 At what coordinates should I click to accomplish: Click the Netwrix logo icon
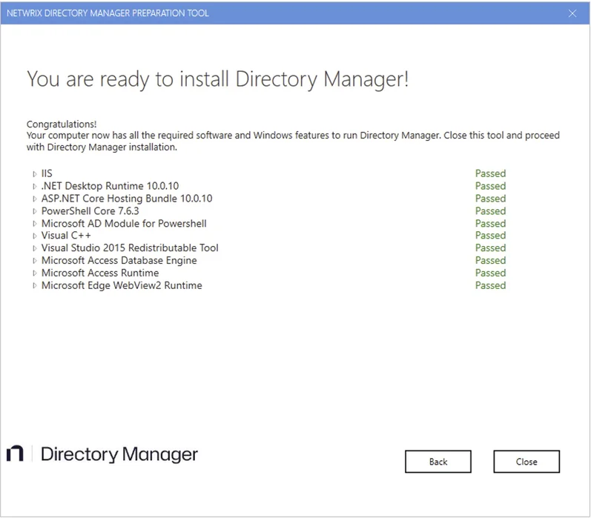(15, 454)
